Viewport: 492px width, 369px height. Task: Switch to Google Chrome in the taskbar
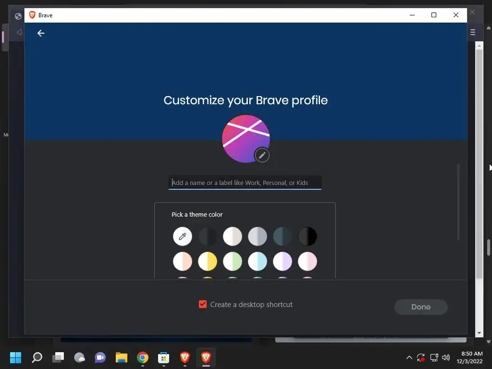[142, 357]
